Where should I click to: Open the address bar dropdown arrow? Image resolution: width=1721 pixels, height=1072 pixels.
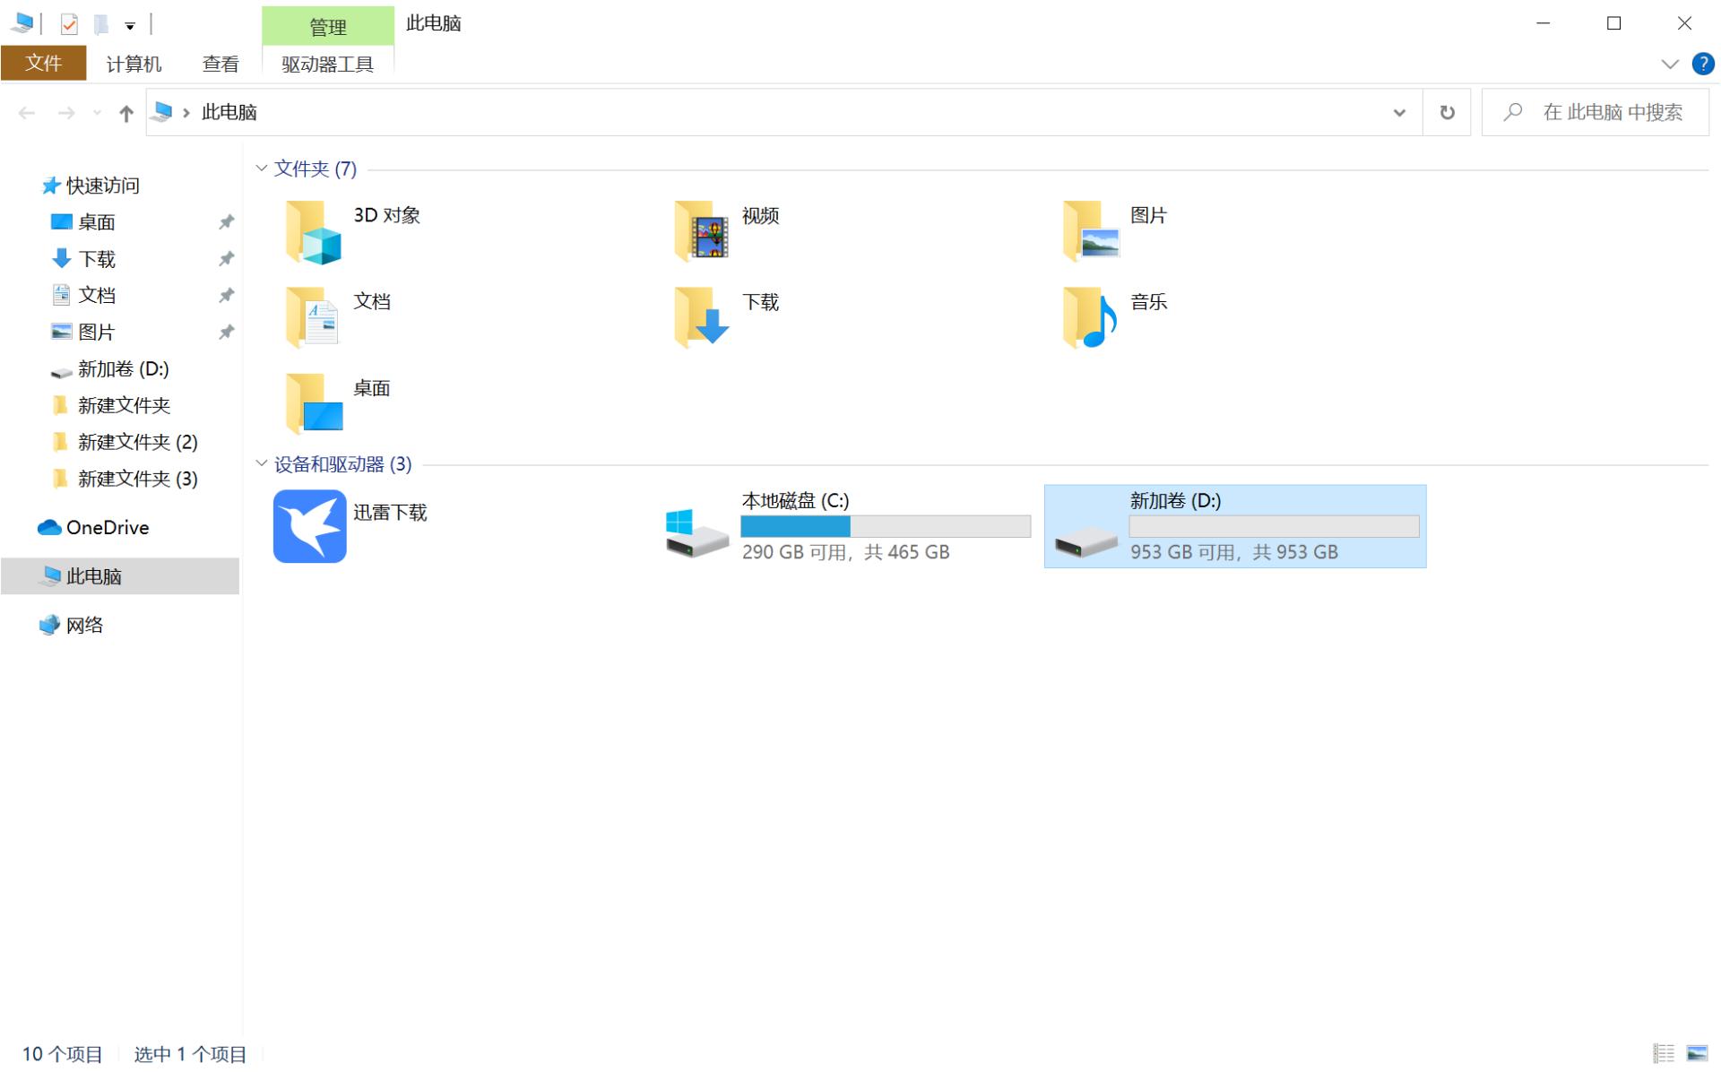coord(1397,112)
